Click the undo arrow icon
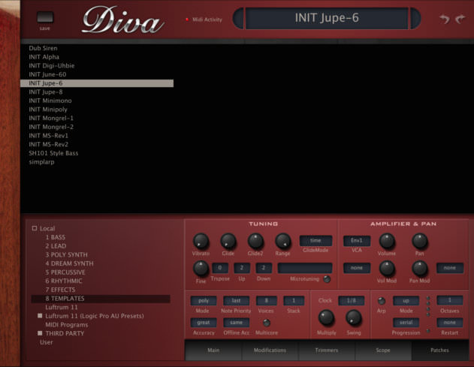This screenshot has width=474, height=367. (x=445, y=19)
